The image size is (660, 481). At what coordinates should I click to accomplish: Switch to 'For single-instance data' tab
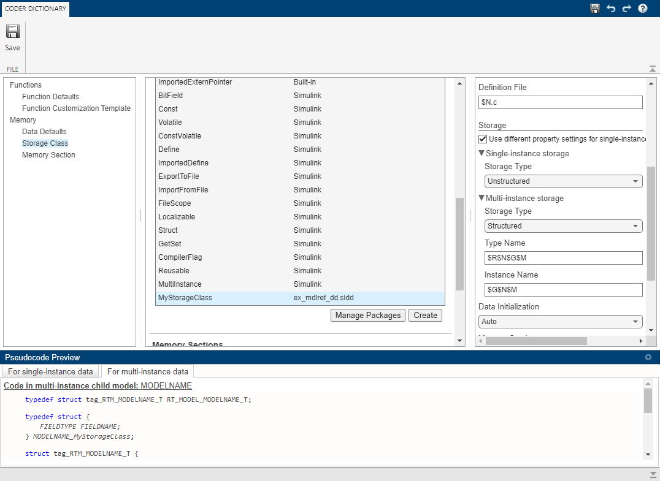[x=50, y=371]
